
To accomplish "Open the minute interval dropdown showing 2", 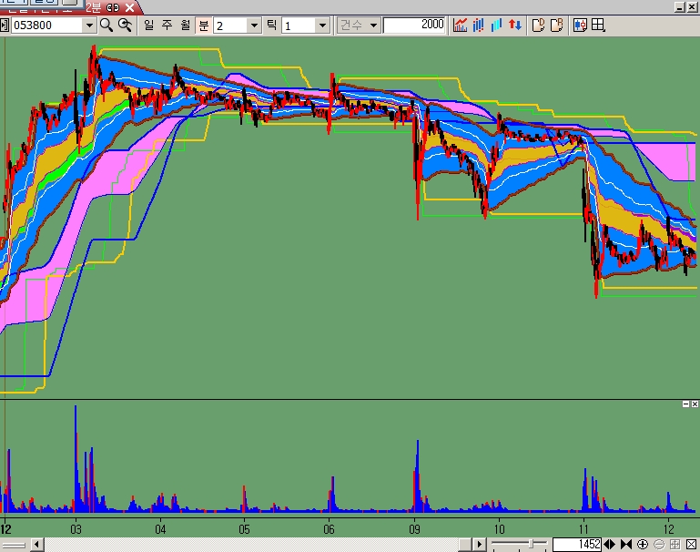I will point(254,26).
